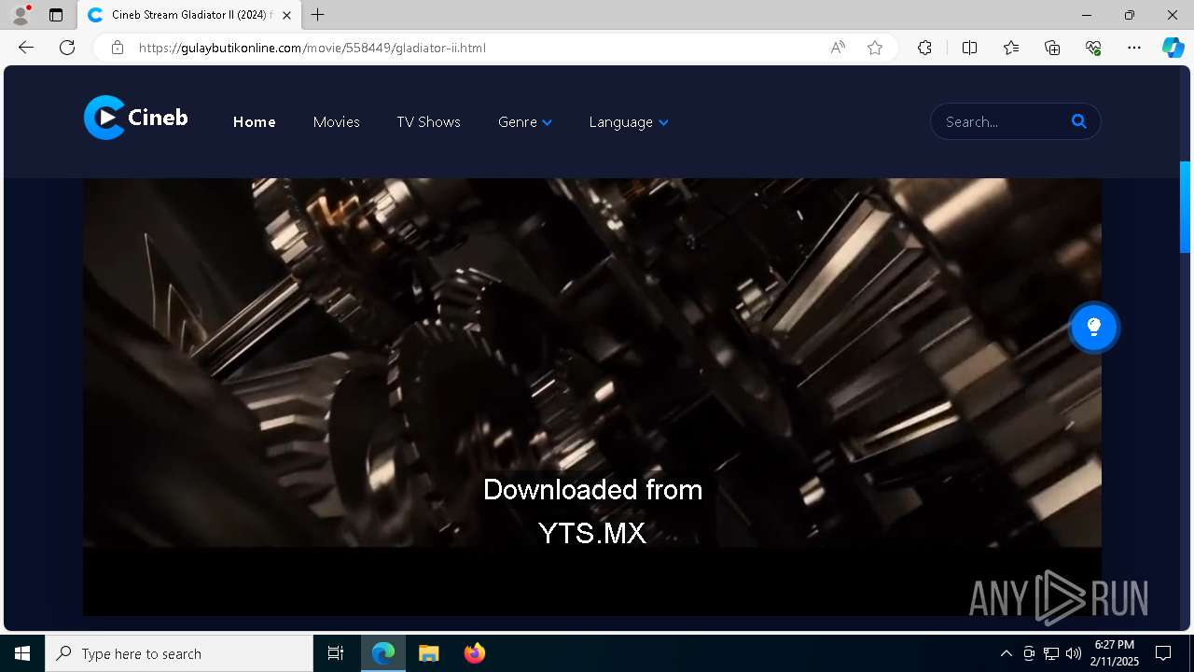Open the Favorites list
This screenshot has width=1194, height=672.
tap(1011, 48)
